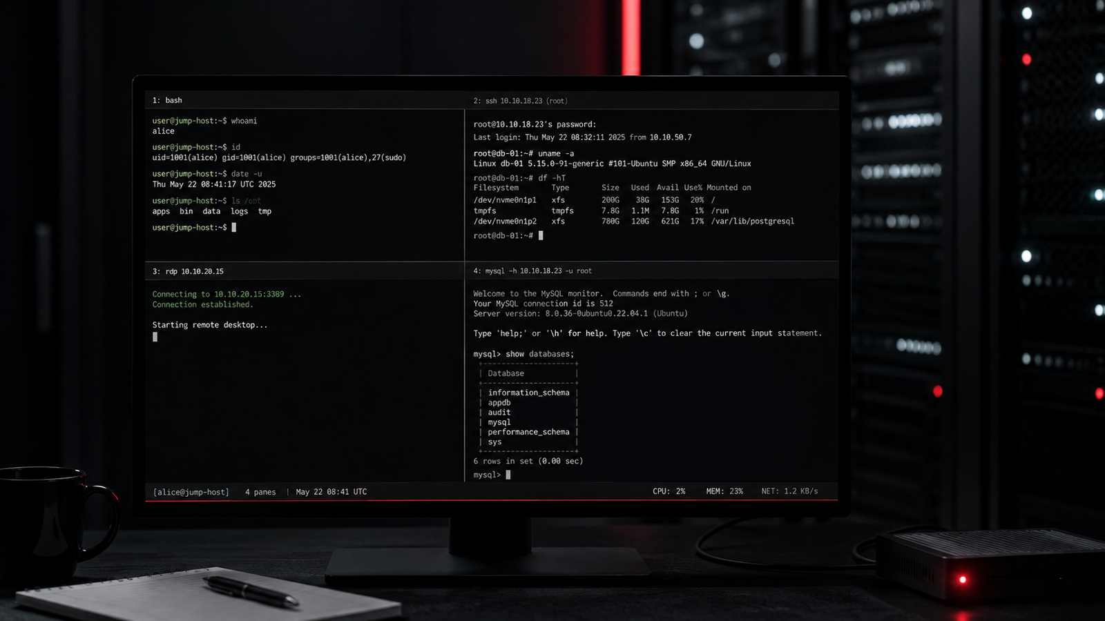Click the "/dev/nvme0n1p2" filesystem entry
Image resolution: width=1105 pixels, height=621 pixels.
click(x=505, y=221)
